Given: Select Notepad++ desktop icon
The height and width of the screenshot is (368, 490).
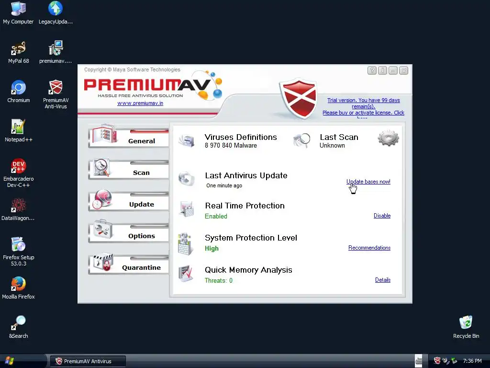Looking at the screenshot, I should [x=19, y=131].
